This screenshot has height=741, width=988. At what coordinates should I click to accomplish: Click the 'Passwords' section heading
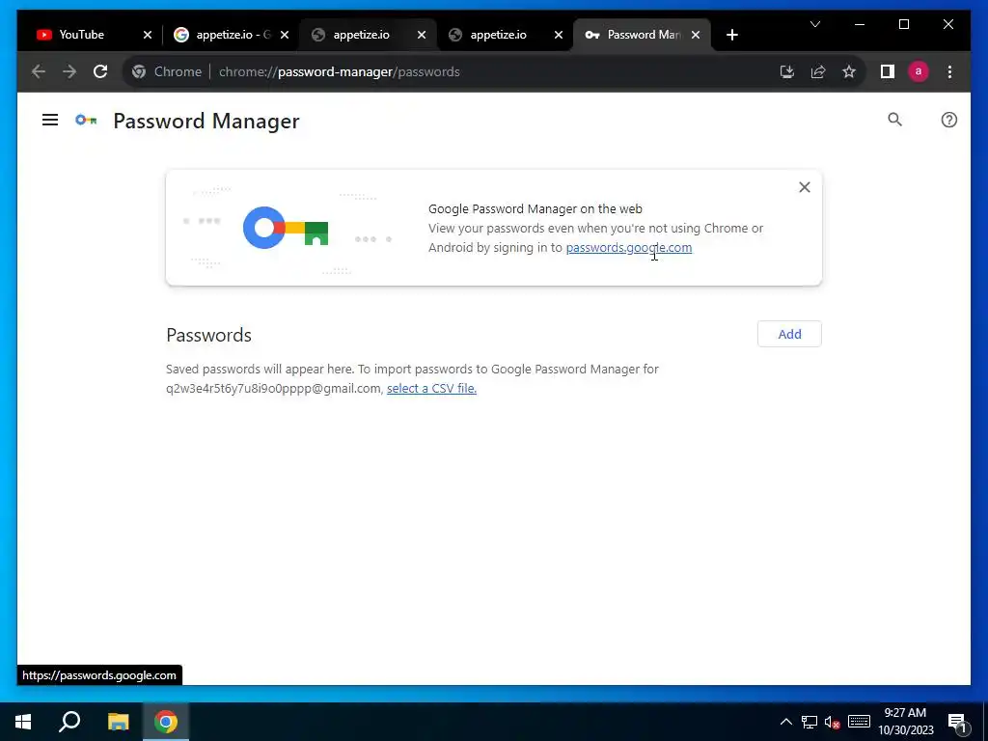click(208, 335)
